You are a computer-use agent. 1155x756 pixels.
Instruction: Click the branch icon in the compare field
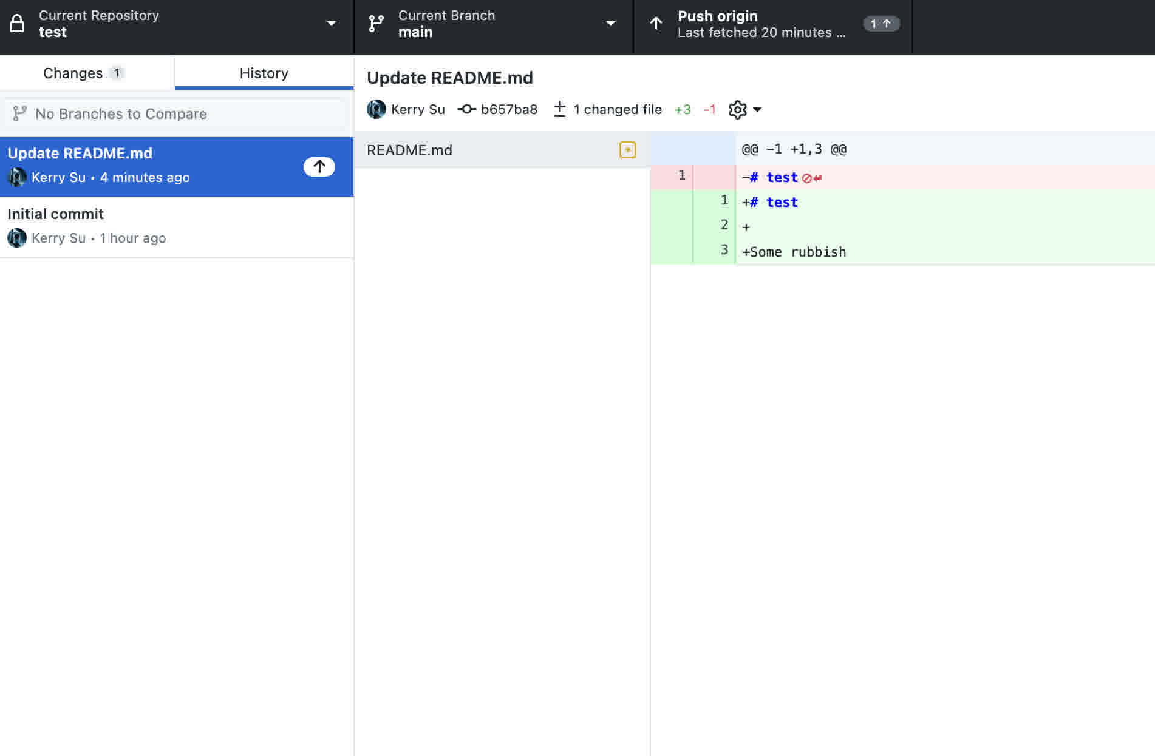point(19,113)
